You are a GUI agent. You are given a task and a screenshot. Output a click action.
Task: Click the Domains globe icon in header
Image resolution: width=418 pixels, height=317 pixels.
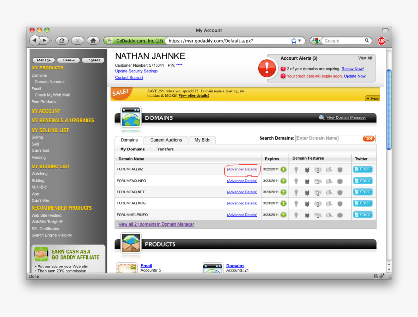[131, 117]
